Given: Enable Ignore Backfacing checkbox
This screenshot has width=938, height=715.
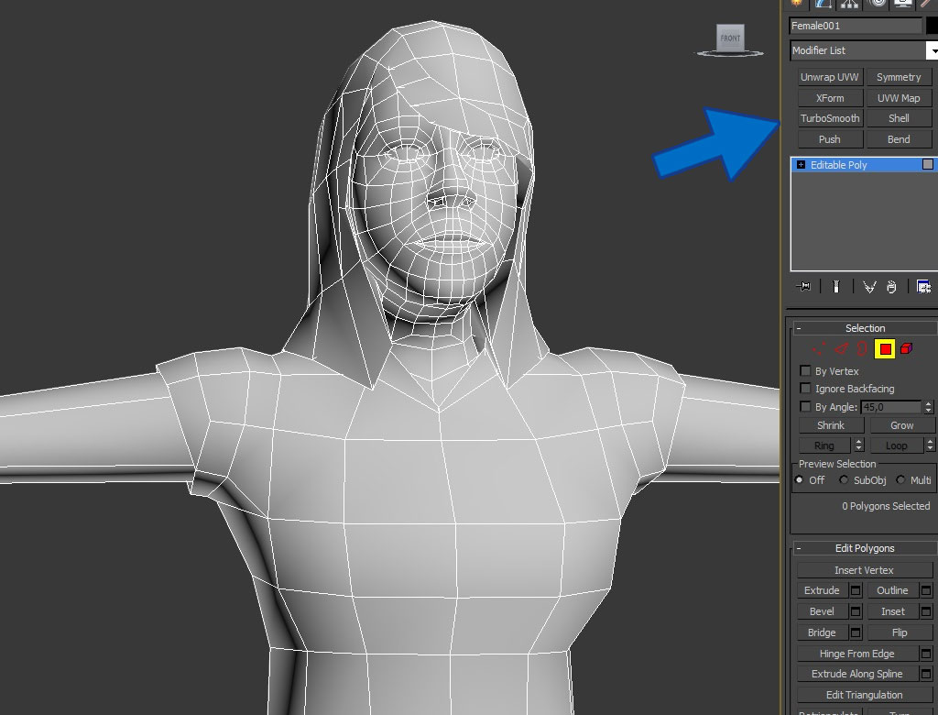Looking at the screenshot, I should pos(805,388).
